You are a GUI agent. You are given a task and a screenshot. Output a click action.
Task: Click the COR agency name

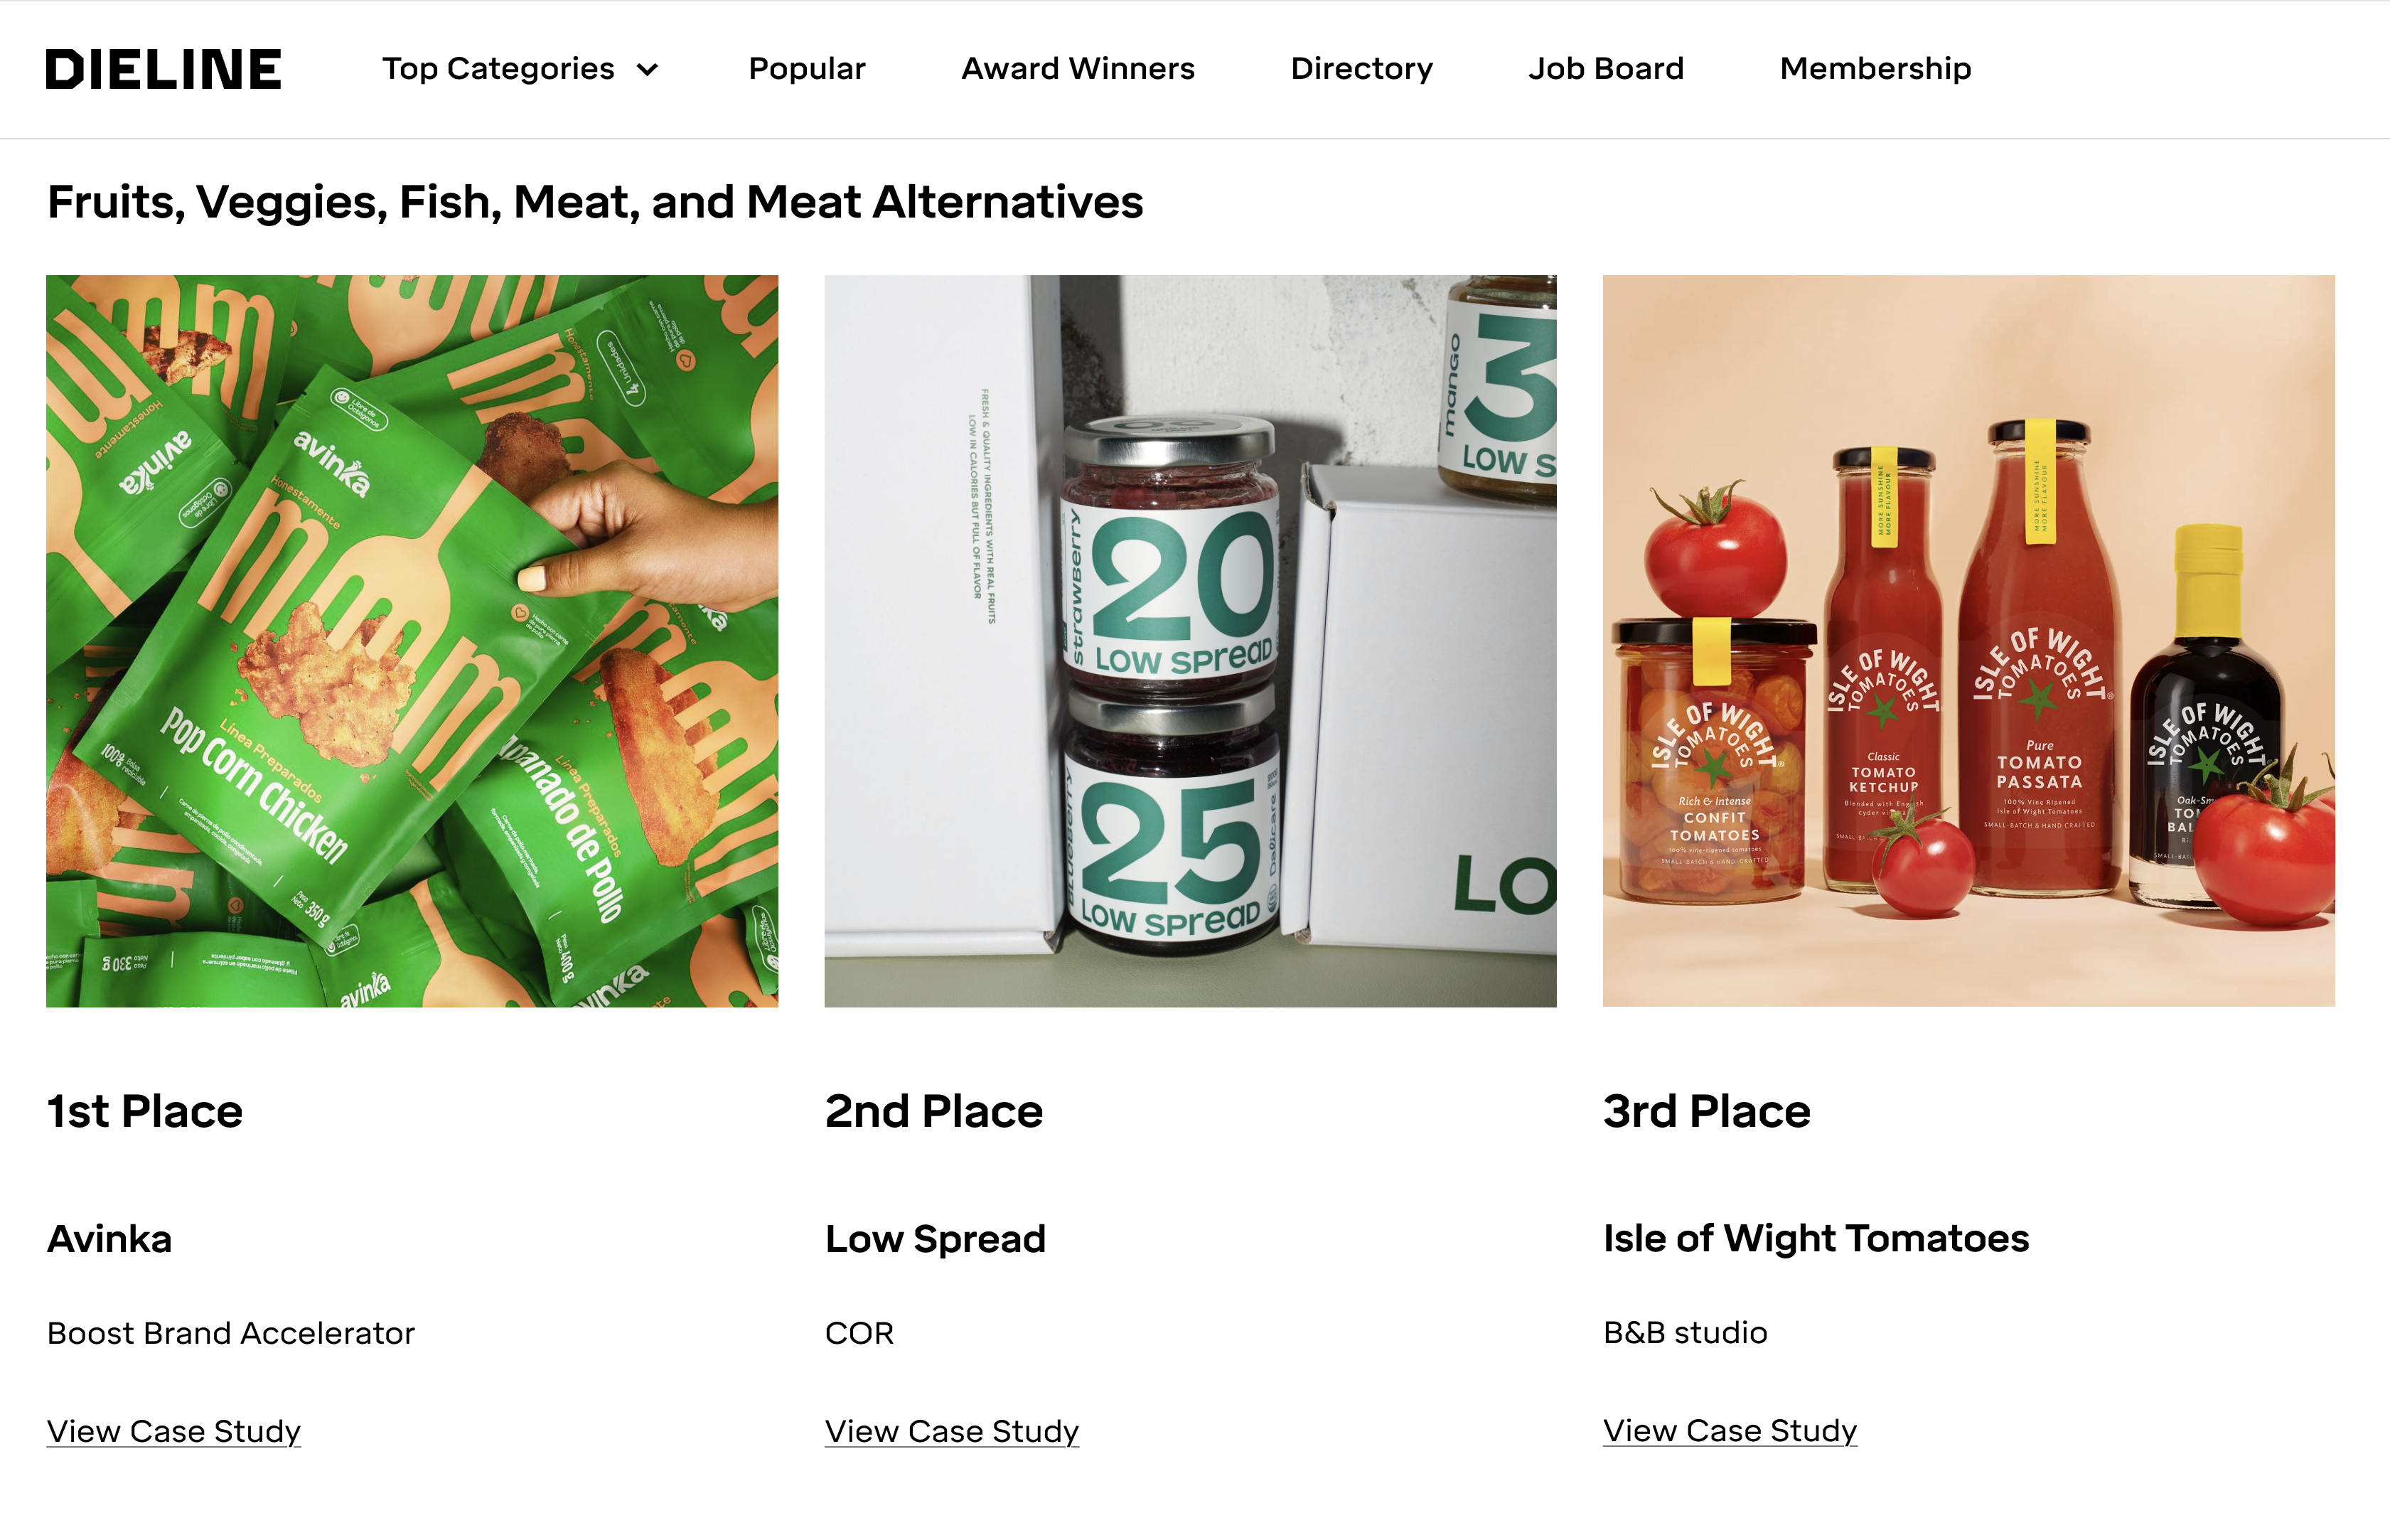(x=859, y=1333)
